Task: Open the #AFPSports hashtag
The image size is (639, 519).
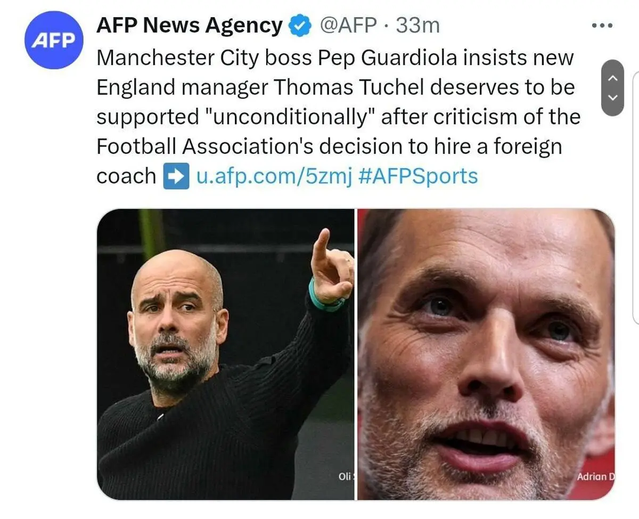Action: (419, 176)
